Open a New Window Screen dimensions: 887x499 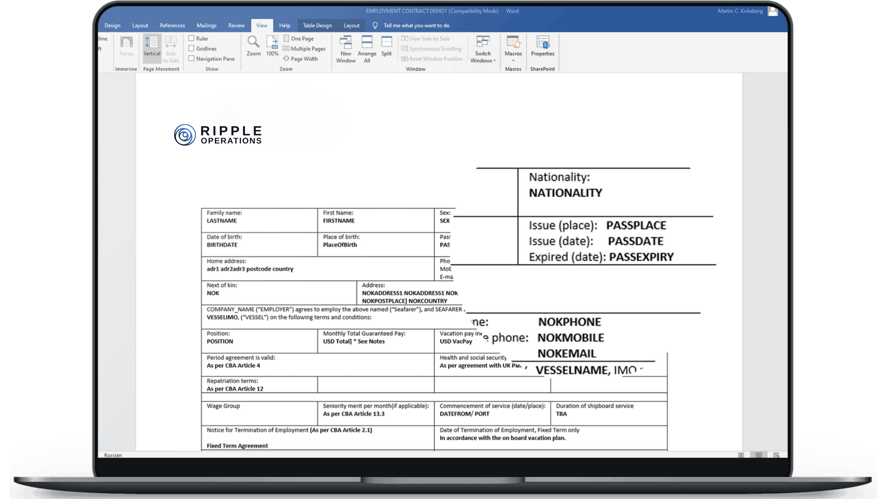(346, 49)
